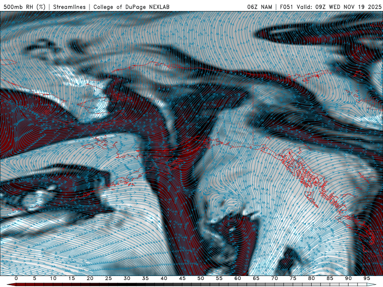
Task: Click the "95" label on the color scale
Action: click(x=367, y=278)
